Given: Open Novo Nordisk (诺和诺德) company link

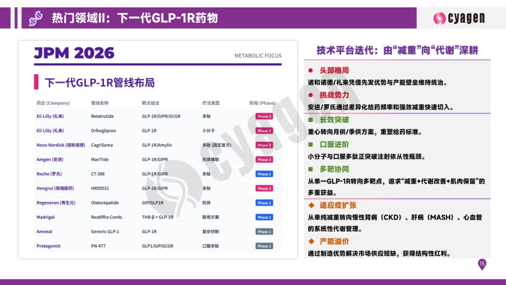Looking at the screenshot, I should (x=60, y=145).
